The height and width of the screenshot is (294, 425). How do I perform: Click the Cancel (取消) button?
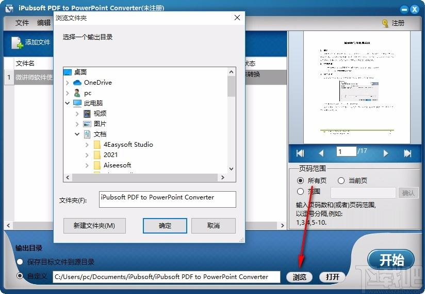[x=214, y=226]
